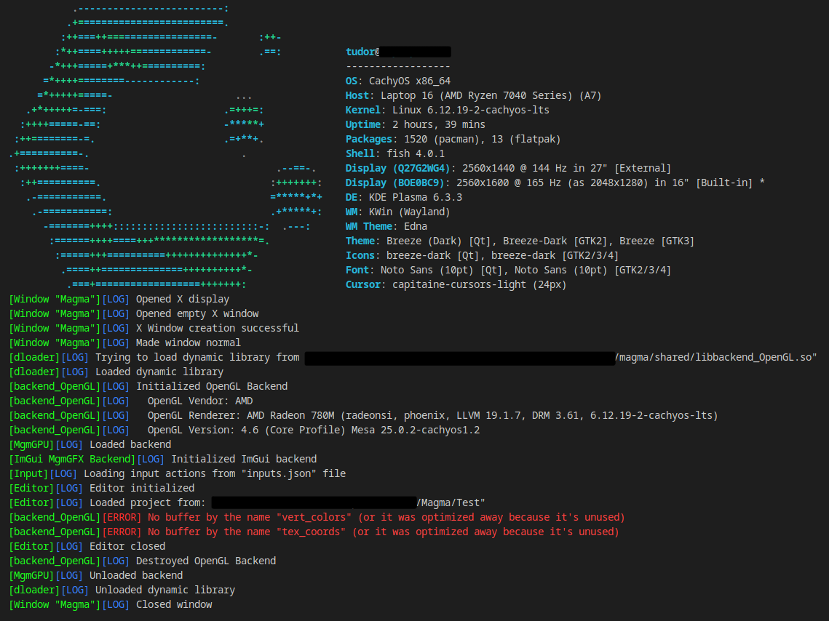Select the "OS: CachyOS x86_64" line
This screenshot has width=829, height=621.
click(x=398, y=81)
